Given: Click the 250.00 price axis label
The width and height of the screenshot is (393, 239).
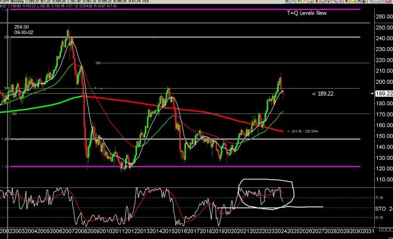Looking at the screenshot, I should tap(384, 27).
